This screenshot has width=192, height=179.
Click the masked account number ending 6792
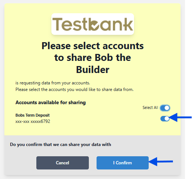pyautogui.click(x=33, y=121)
